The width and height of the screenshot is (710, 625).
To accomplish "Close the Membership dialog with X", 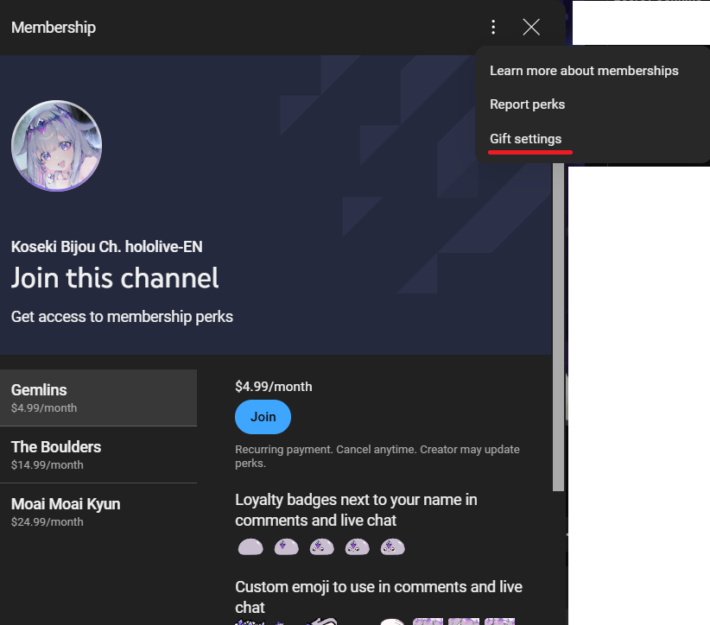I will [531, 28].
